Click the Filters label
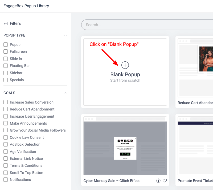This screenshot has width=213, height=190. point(15,23)
